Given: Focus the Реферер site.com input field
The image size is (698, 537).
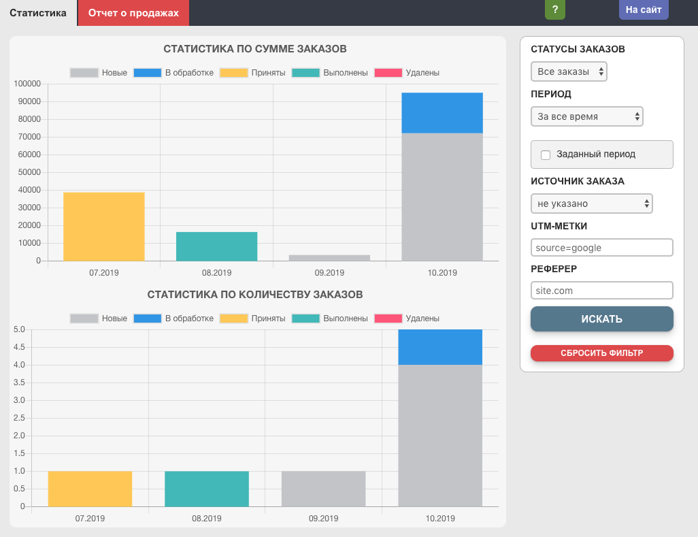Looking at the screenshot, I should 602,291.
